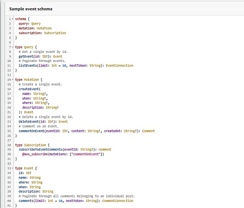Click 'subscription: Subscription' on line 4
Image resolution: width=244 pixels, height=208 pixels.
tap(42, 33)
